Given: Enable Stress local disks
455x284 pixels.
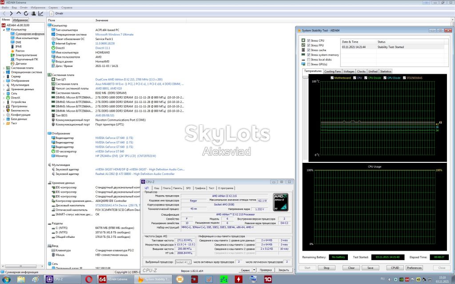Looking at the screenshot, I should pos(309,59).
